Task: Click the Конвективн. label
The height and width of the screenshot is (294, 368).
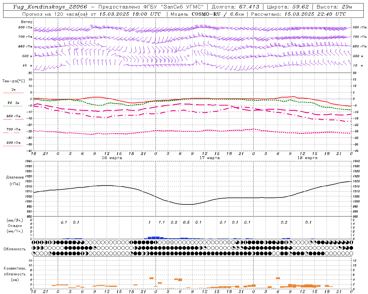Action: 15,268
